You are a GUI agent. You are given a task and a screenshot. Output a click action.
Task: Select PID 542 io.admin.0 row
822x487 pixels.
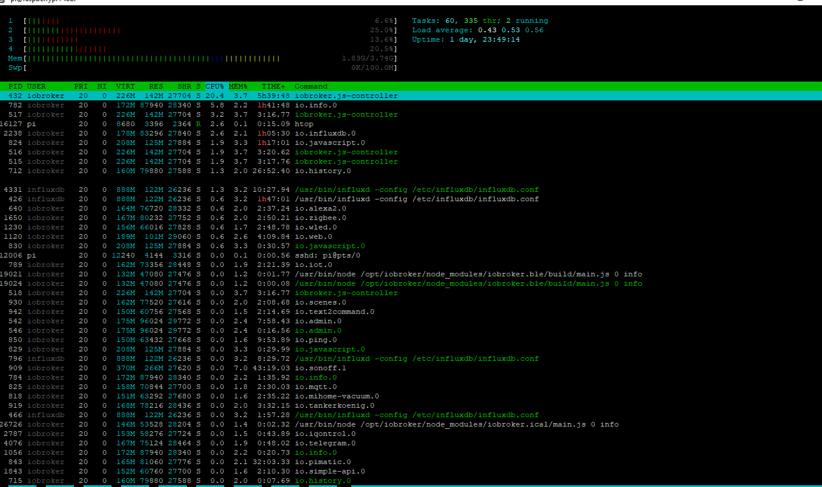411,321
